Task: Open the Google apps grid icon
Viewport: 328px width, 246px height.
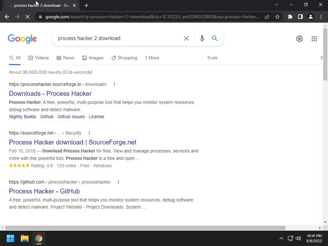Action: [x=314, y=39]
